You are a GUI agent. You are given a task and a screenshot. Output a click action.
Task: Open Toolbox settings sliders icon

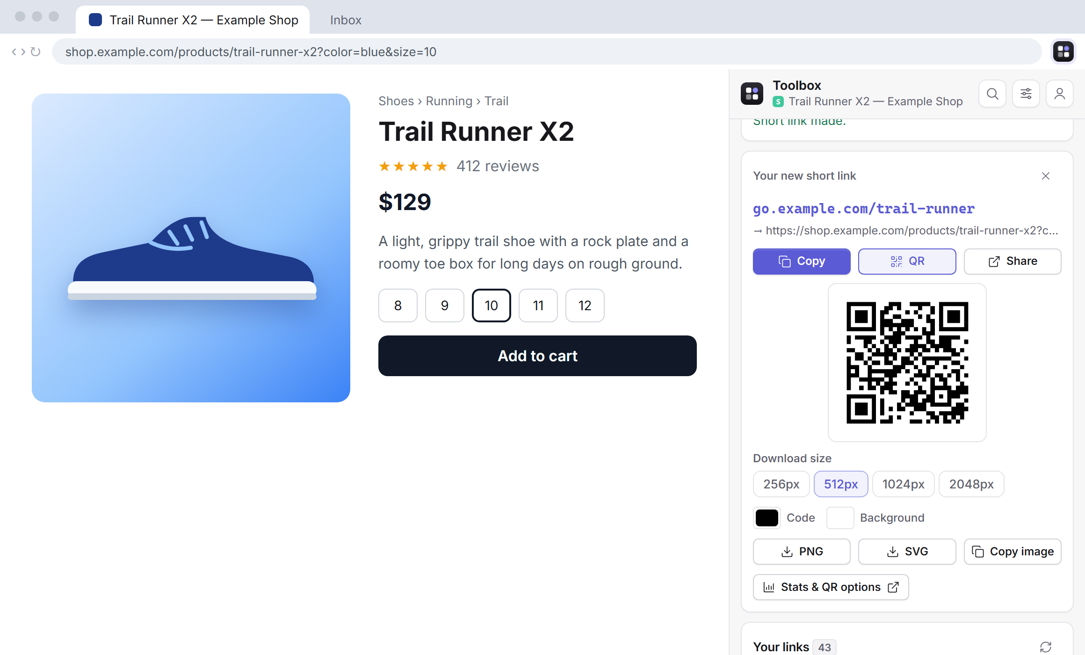[1026, 94]
